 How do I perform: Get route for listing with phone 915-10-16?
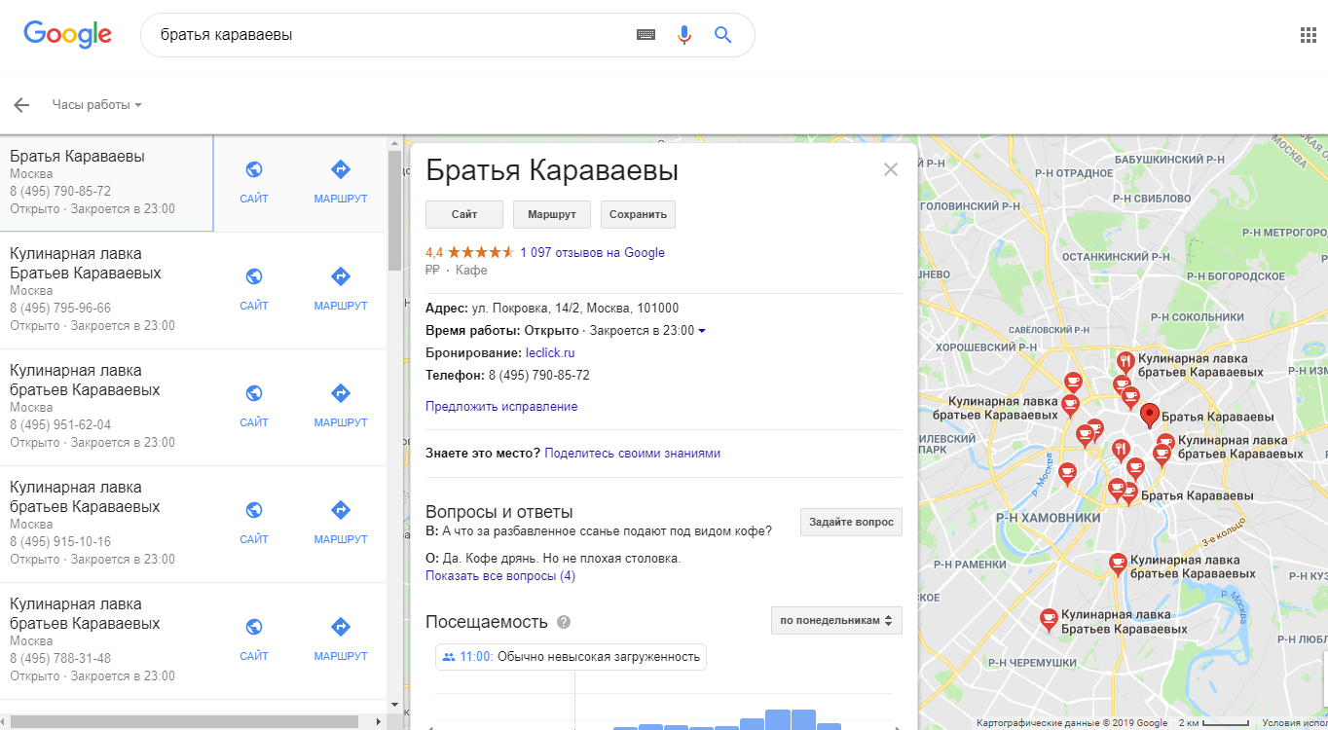pyautogui.click(x=341, y=523)
